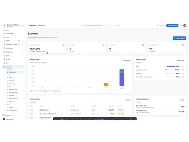Expand the Ayushman module chevron
The height and width of the screenshot is (142, 189).
click(x=22, y=48)
